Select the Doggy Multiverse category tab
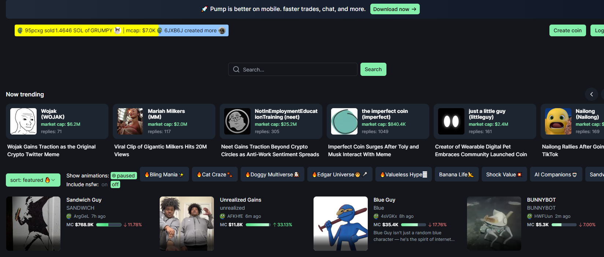Screen dimensions: 604x257 click(x=273, y=175)
